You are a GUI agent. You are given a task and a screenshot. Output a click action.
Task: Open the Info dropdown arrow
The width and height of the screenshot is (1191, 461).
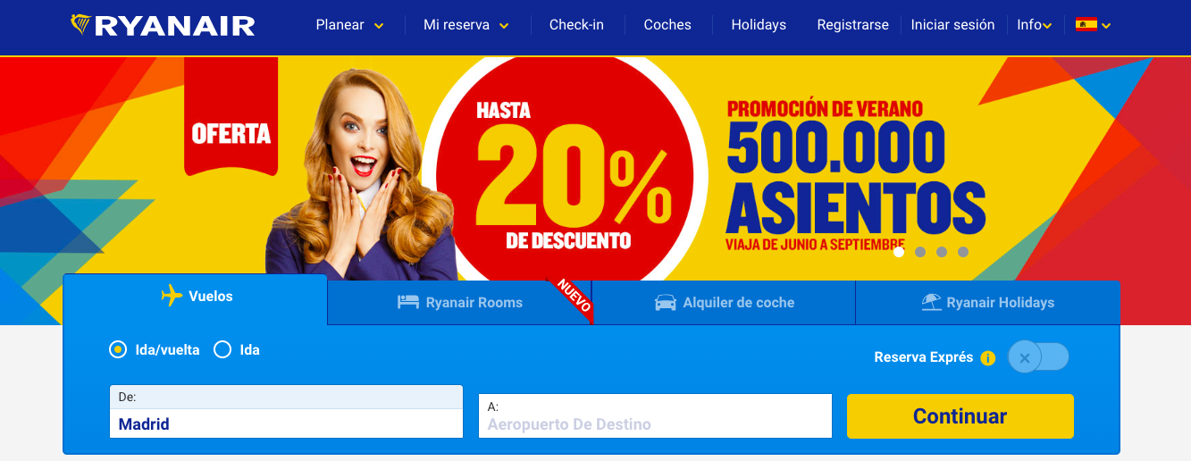pyautogui.click(x=1047, y=26)
